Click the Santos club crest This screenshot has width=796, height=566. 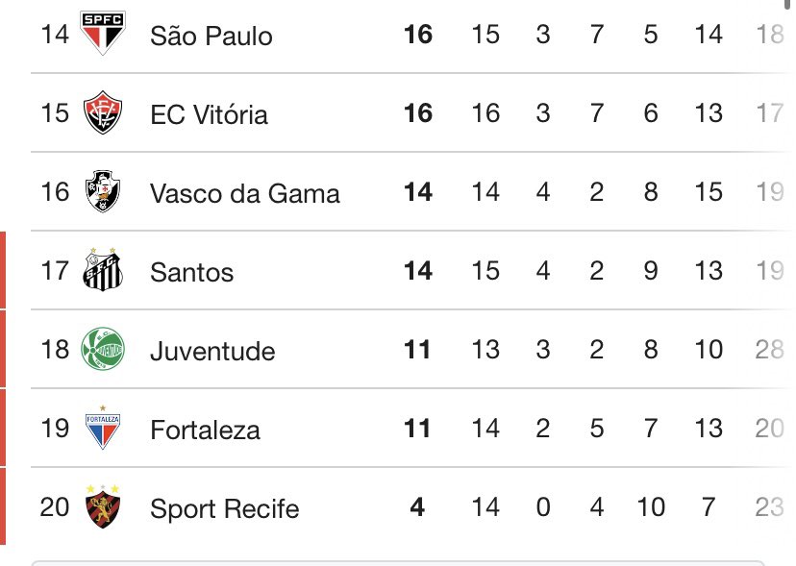102,271
